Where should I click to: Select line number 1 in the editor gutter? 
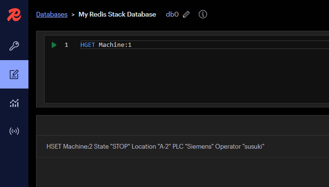[66, 45]
